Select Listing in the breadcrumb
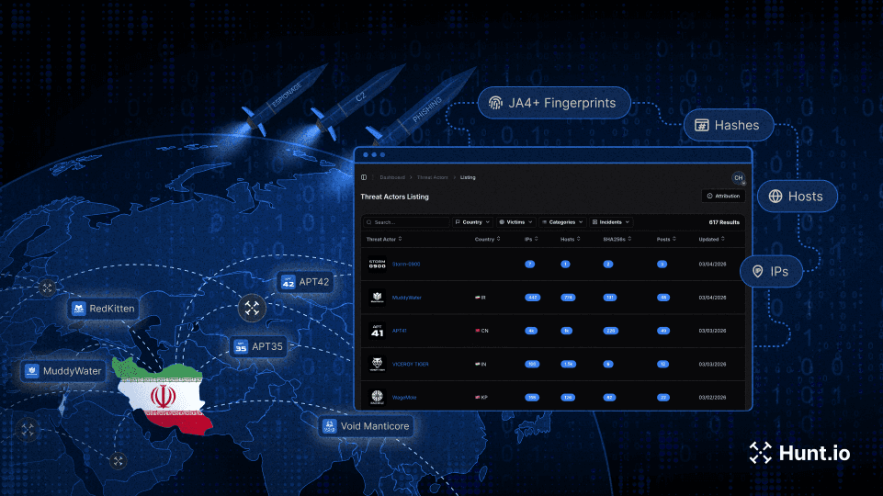The image size is (883, 496). click(468, 177)
